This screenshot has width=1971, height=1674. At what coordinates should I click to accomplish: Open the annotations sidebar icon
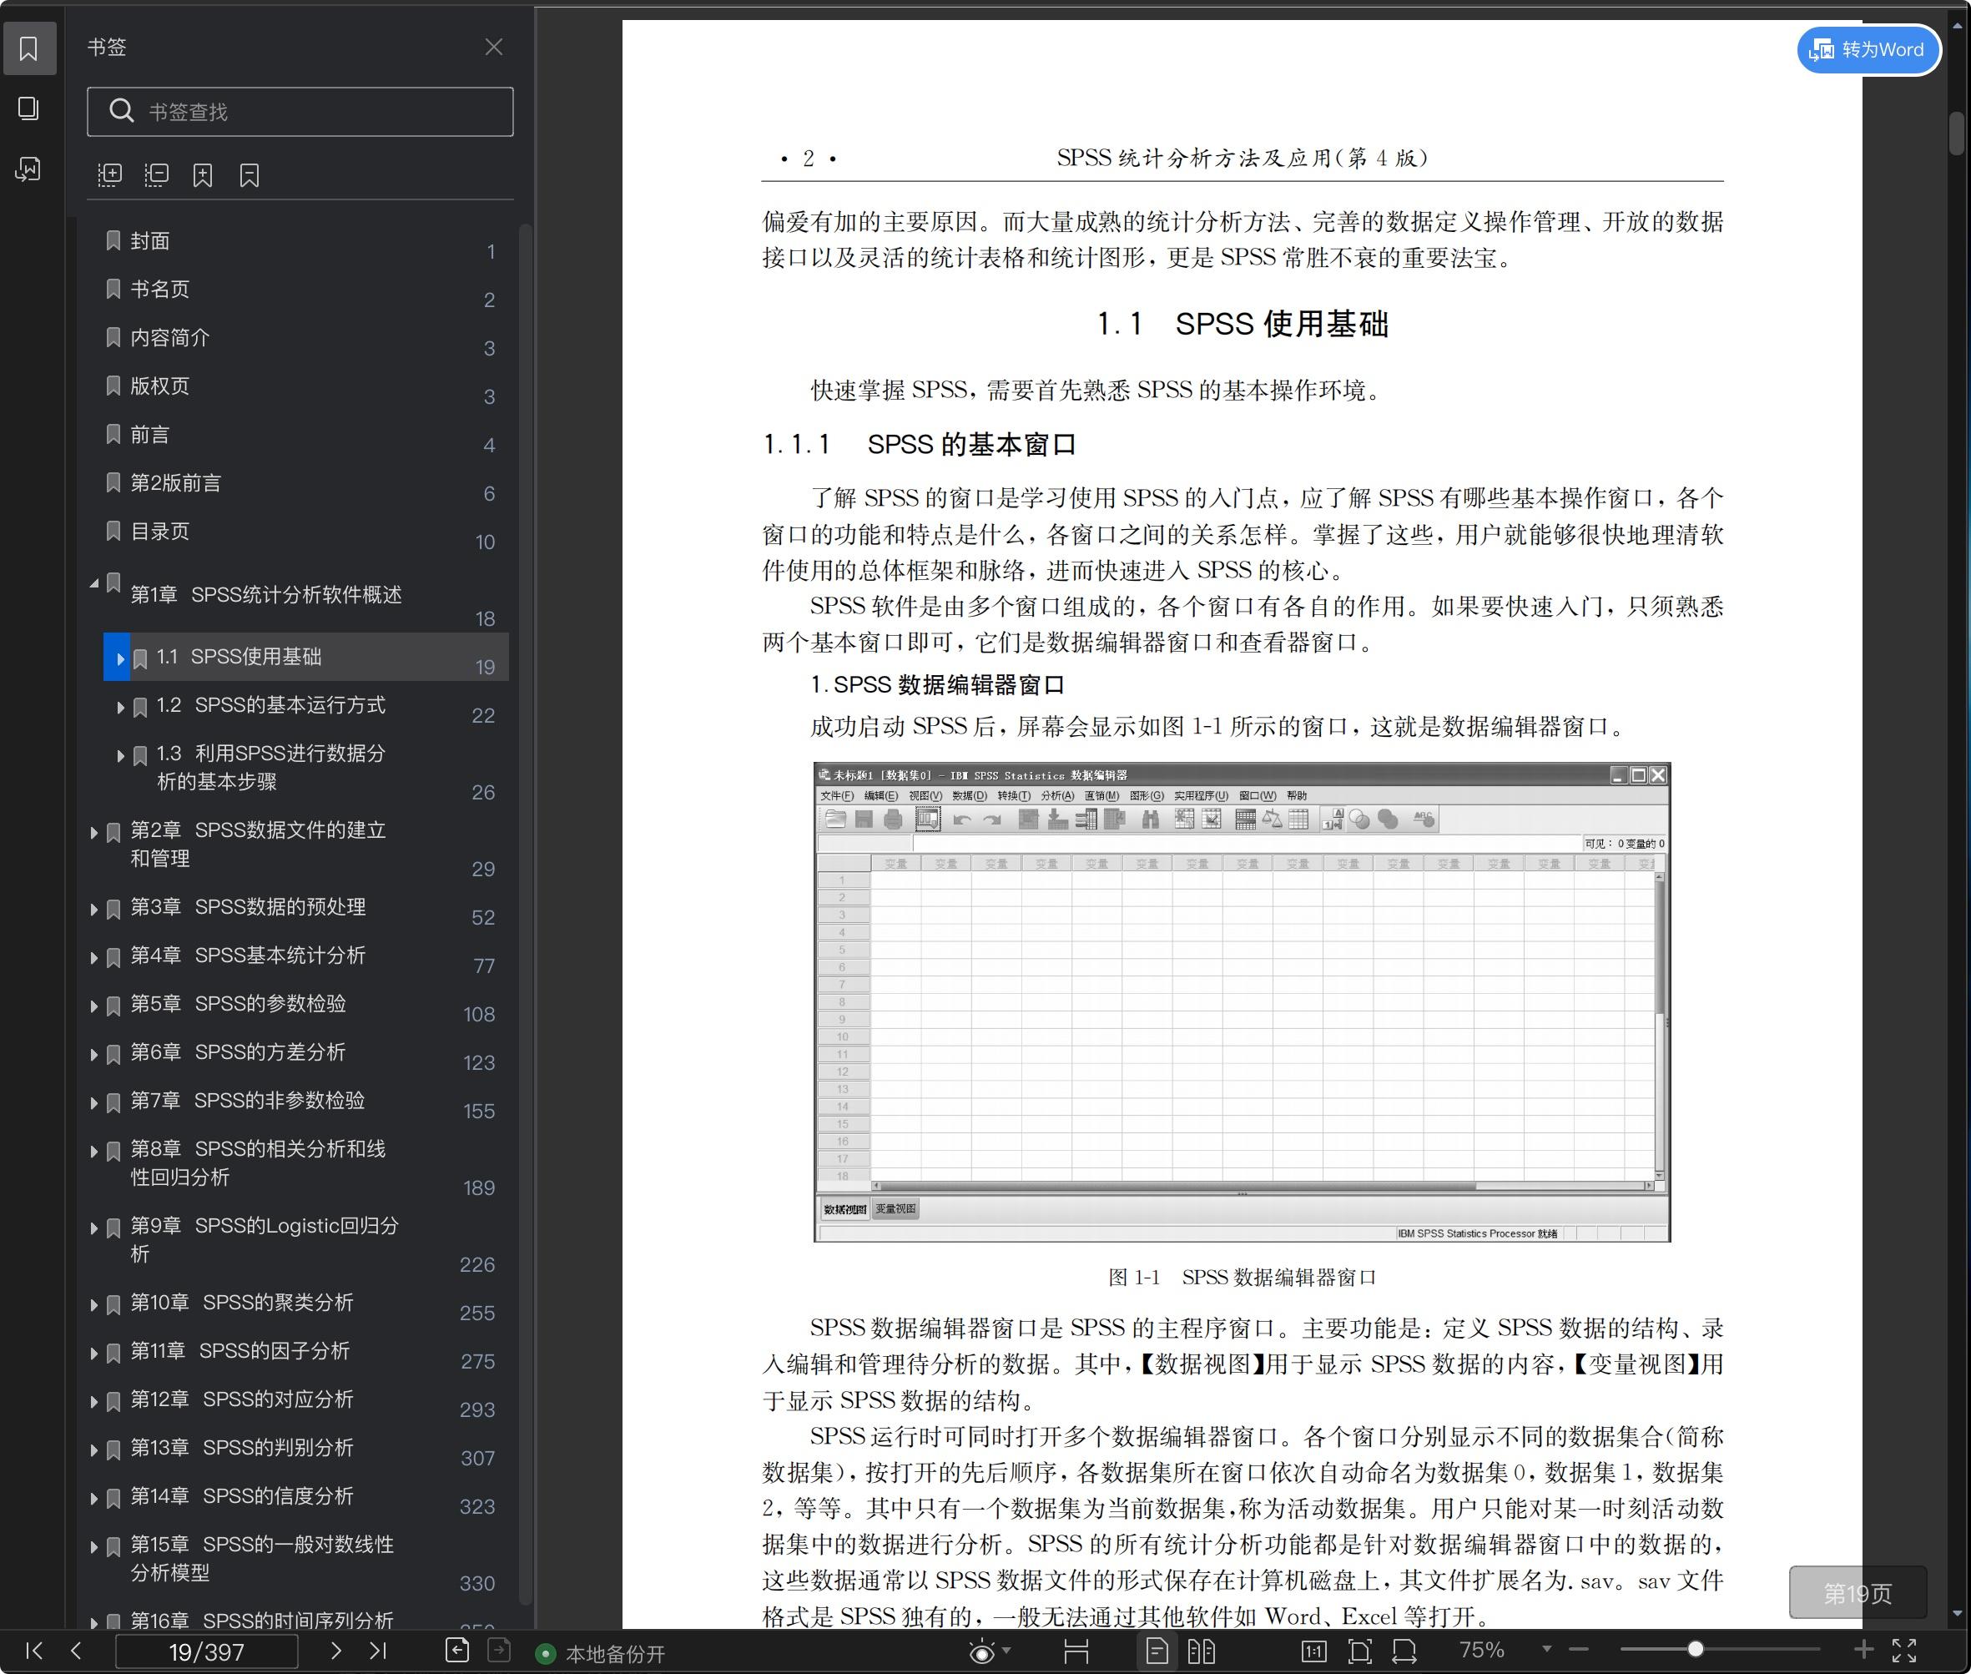point(28,170)
